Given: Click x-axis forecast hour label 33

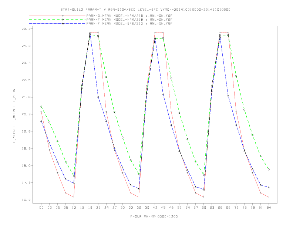Looking at the screenshot, I should pyautogui.click(x=131, y=208).
